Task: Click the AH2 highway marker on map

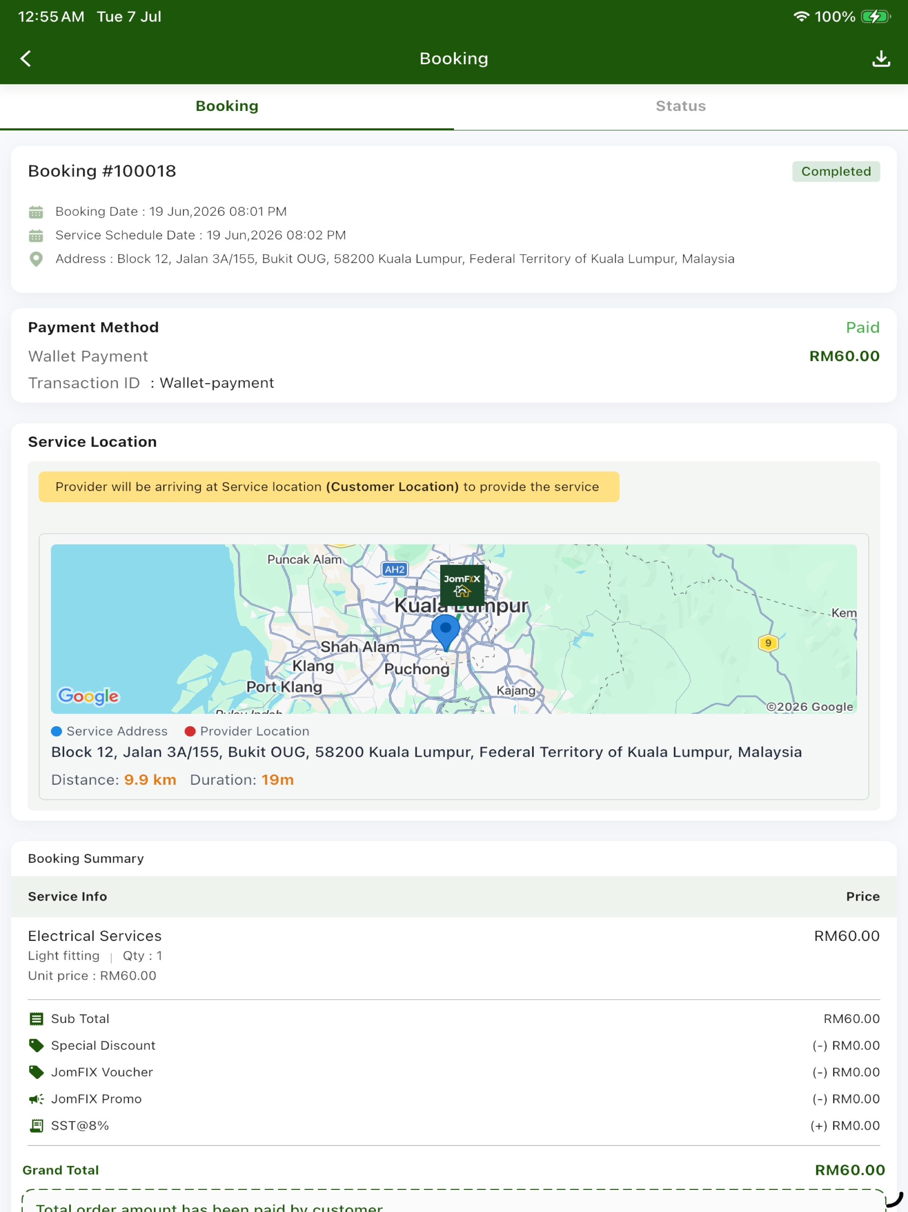Action: 394,569
